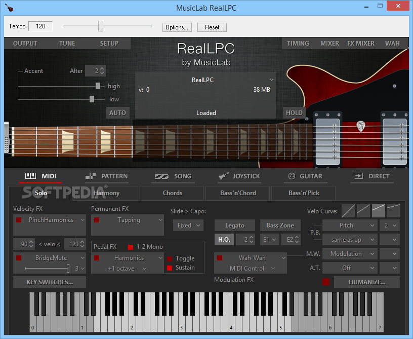The width and height of the screenshot is (413, 339).
Task: Click the HOLD button
Action: point(294,113)
